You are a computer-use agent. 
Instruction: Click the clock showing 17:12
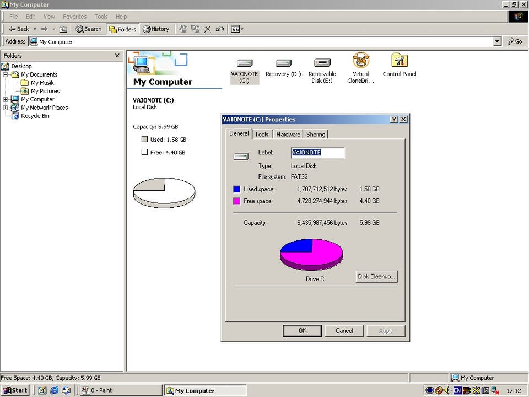tap(514, 391)
